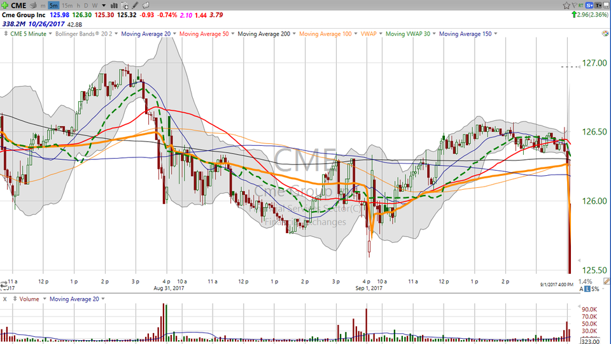Viewport: 611px width, 344px height.
Task: Click the Moving Average 200 label
Action: 263,34
